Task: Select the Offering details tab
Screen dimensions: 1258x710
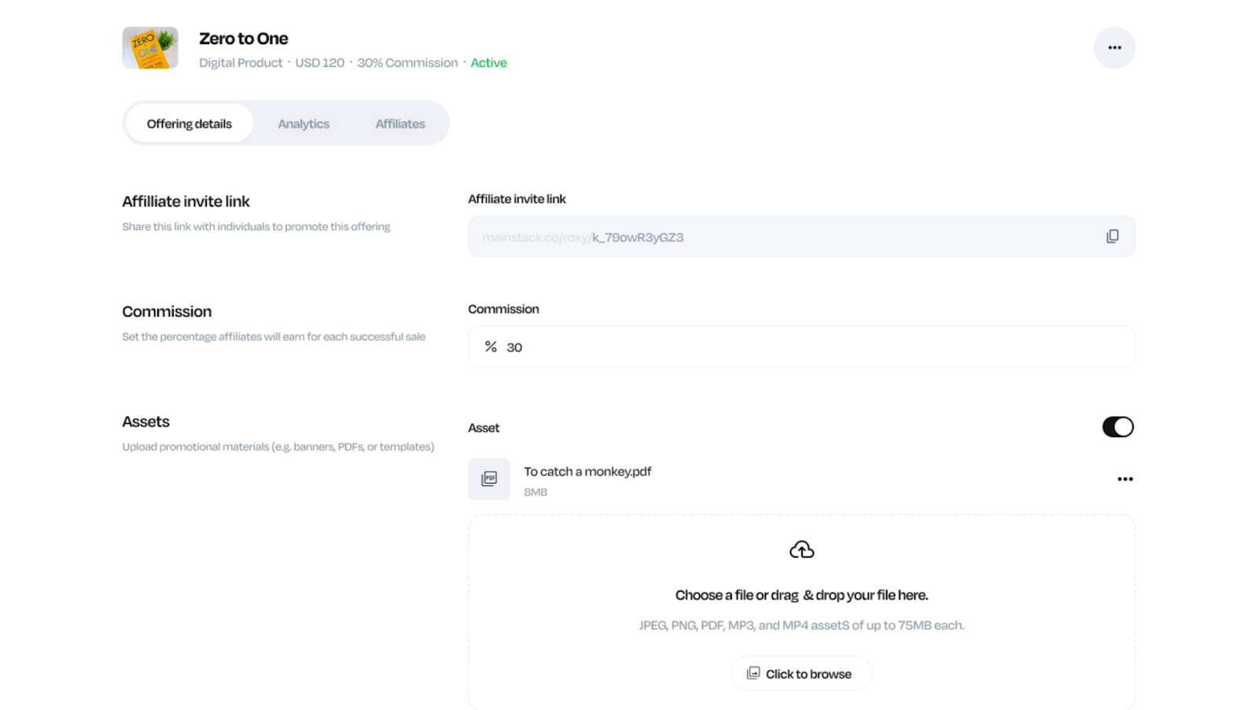Action: click(189, 123)
